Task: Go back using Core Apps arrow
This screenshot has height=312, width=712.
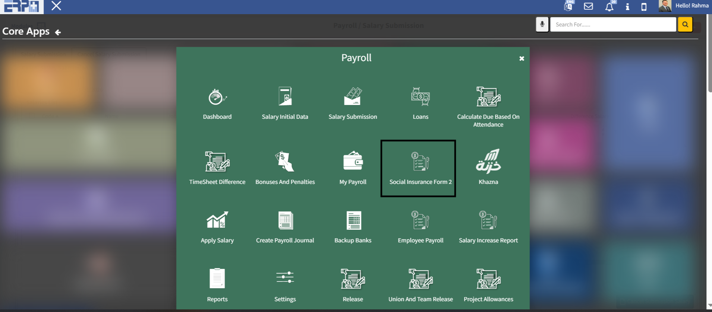Action: [x=58, y=32]
